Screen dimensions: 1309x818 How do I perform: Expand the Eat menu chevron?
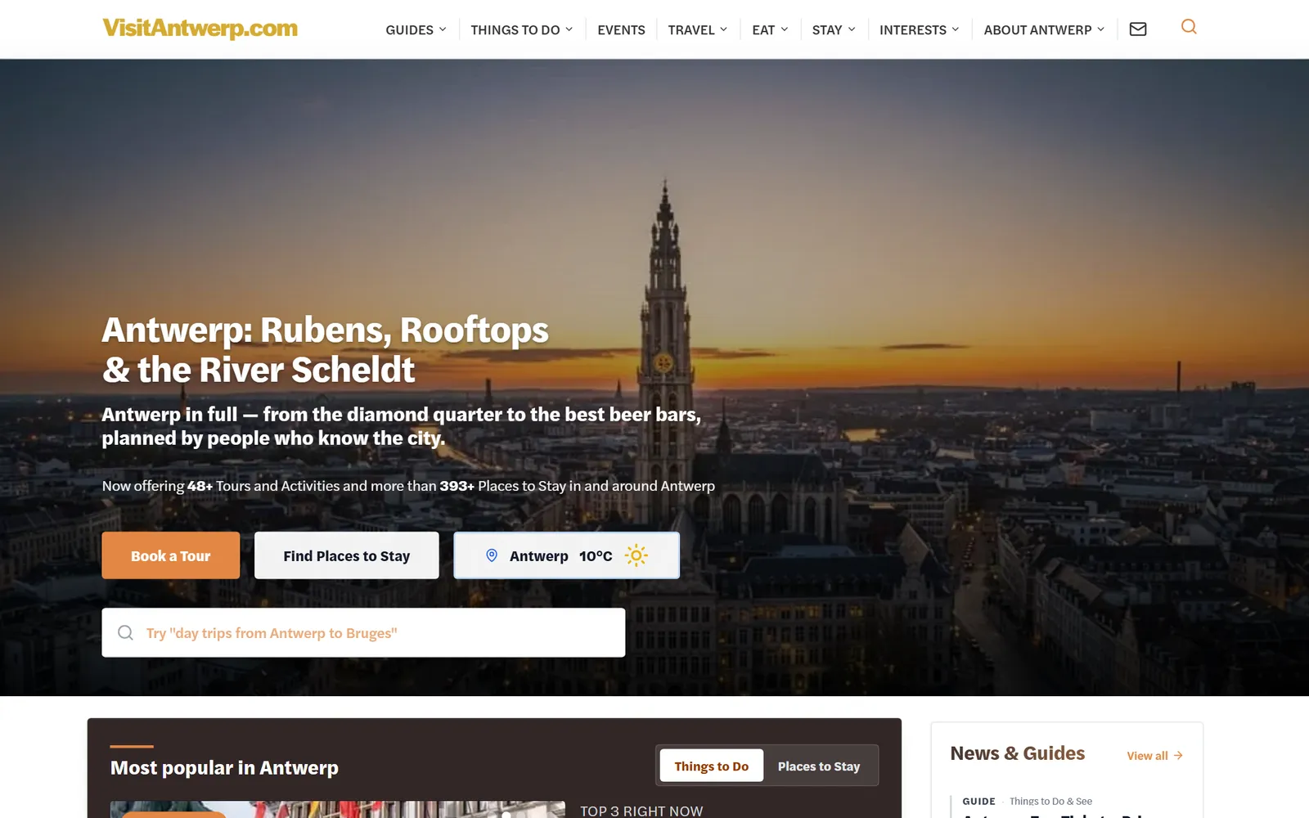785,29
